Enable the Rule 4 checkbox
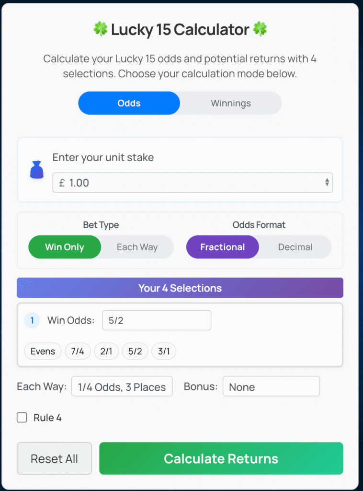 (22, 418)
